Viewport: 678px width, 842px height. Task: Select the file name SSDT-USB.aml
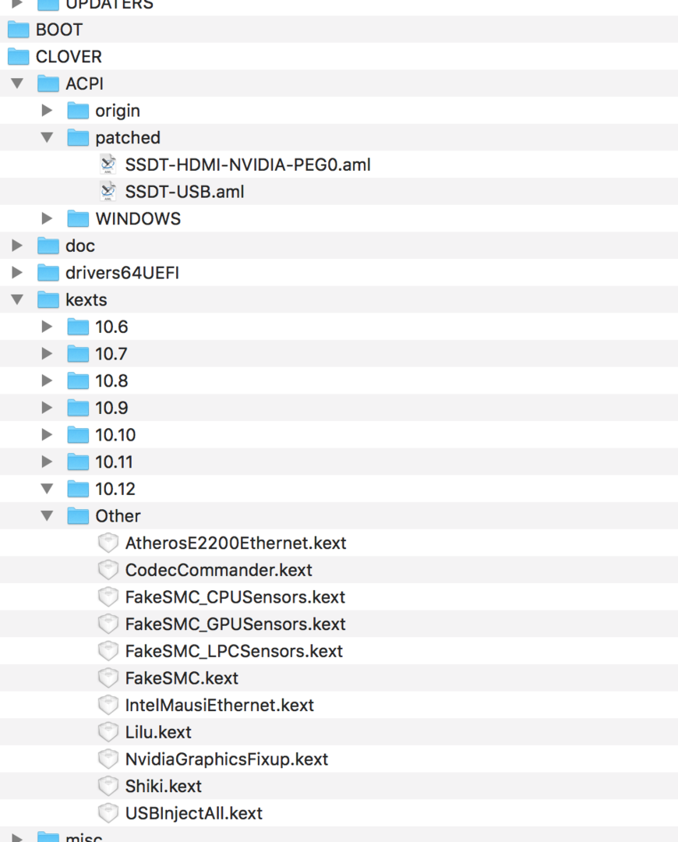coord(185,192)
